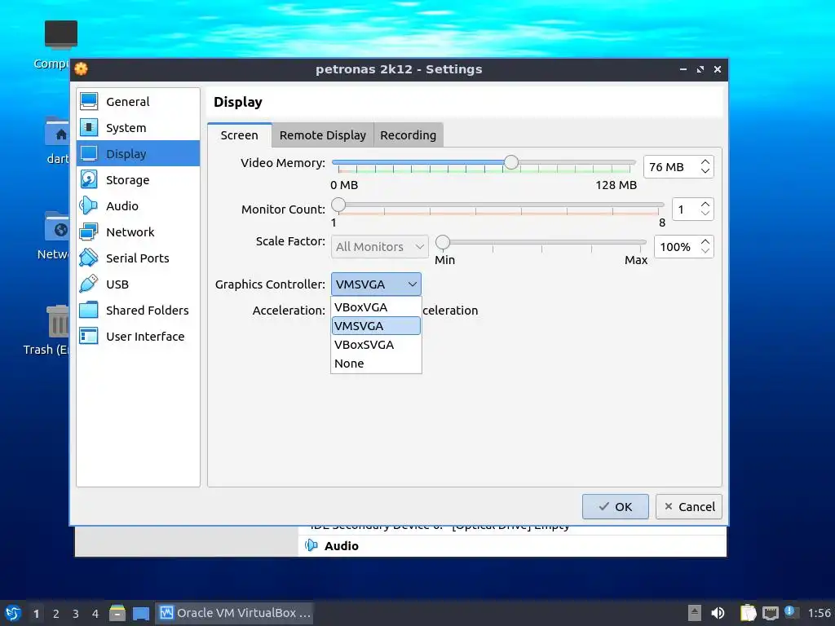
Task: Decrease Video Memory with down arrow
Action: point(705,171)
